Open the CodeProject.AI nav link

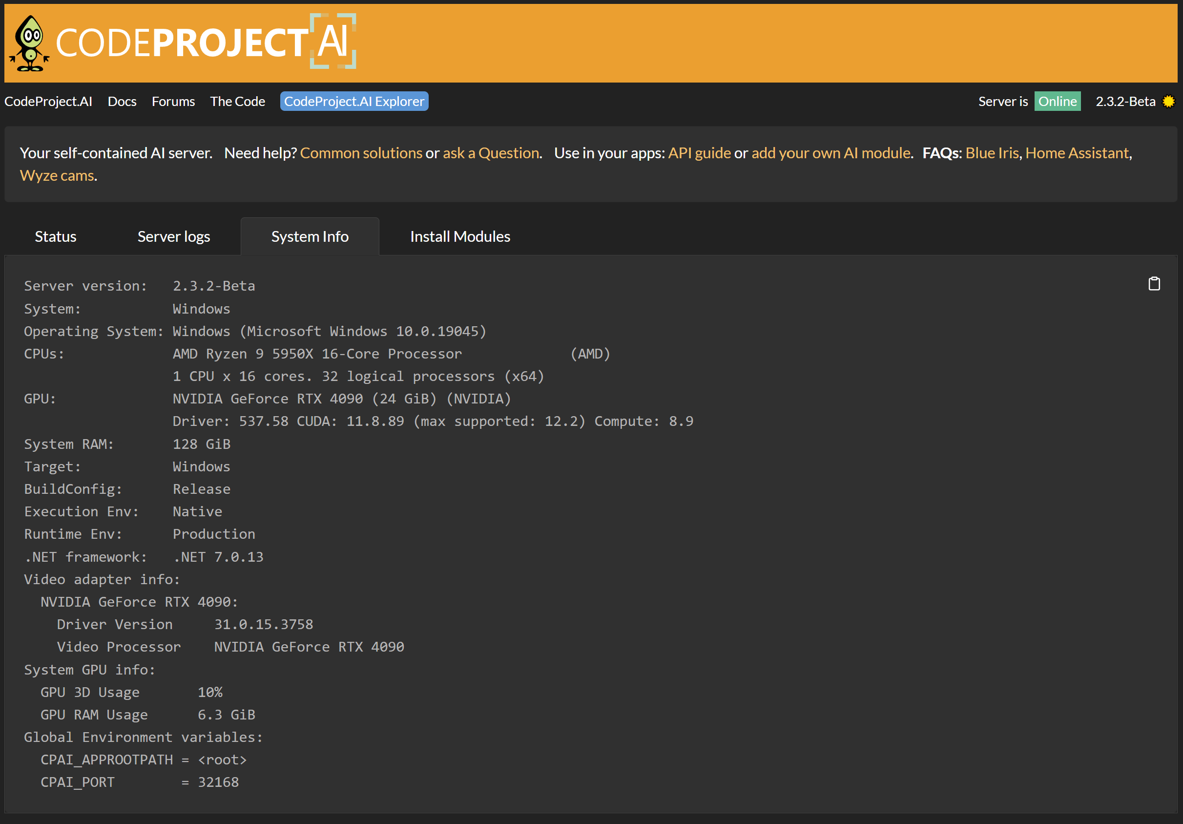tap(48, 102)
